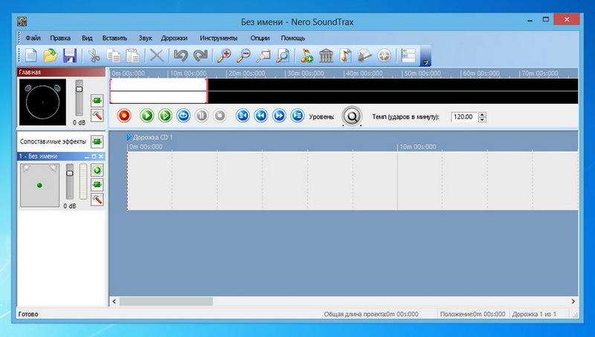
Task: Delete selection with the X toolbar icon
Action: (x=156, y=56)
